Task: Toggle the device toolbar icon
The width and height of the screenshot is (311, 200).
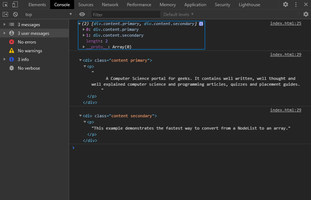Action: click(15, 5)
